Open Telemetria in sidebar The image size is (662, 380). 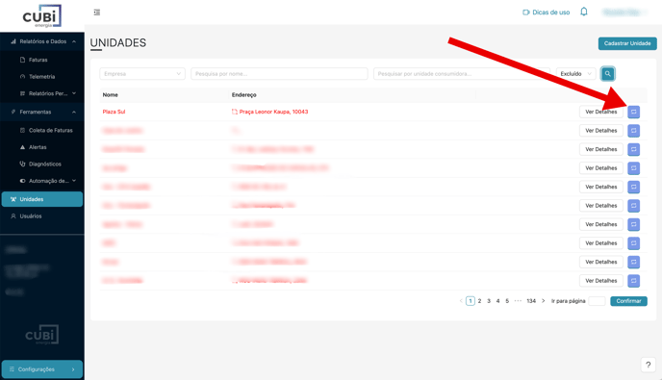click(x=42, y=76)
